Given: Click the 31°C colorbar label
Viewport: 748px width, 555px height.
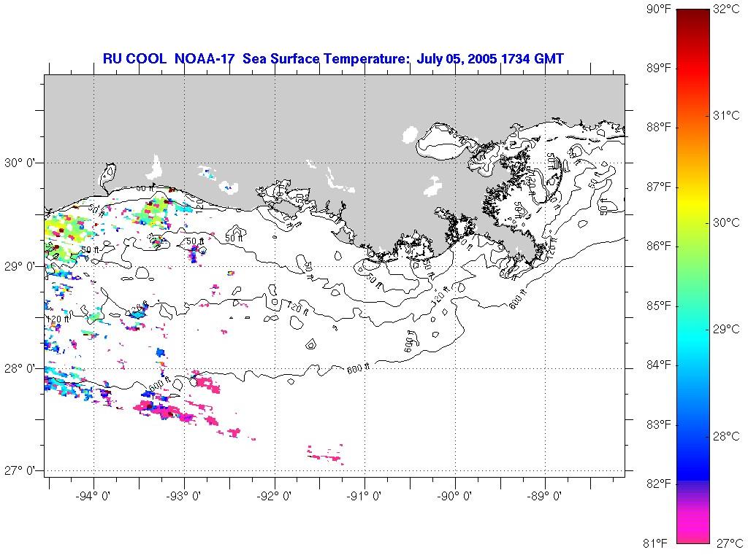Looking at the screenshot, I should pos(727,116).
